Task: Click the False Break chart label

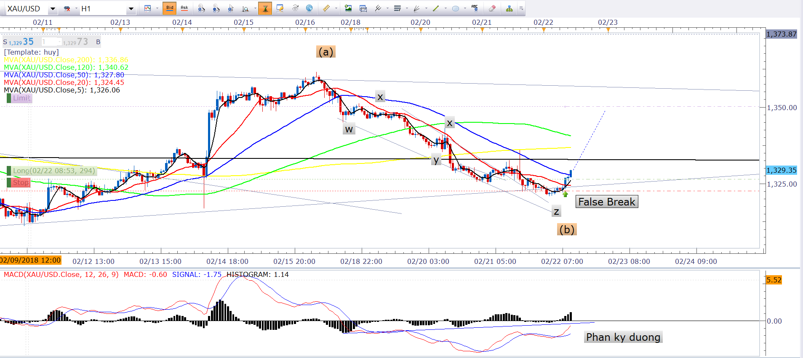Action: [606, 202]
